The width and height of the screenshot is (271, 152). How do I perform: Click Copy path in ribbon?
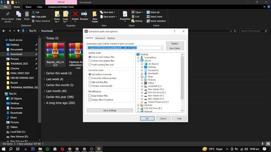[x=39, y=17]
